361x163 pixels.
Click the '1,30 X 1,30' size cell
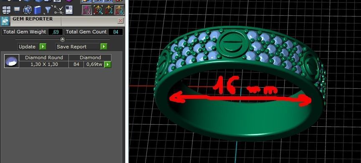tap(44, 64)
